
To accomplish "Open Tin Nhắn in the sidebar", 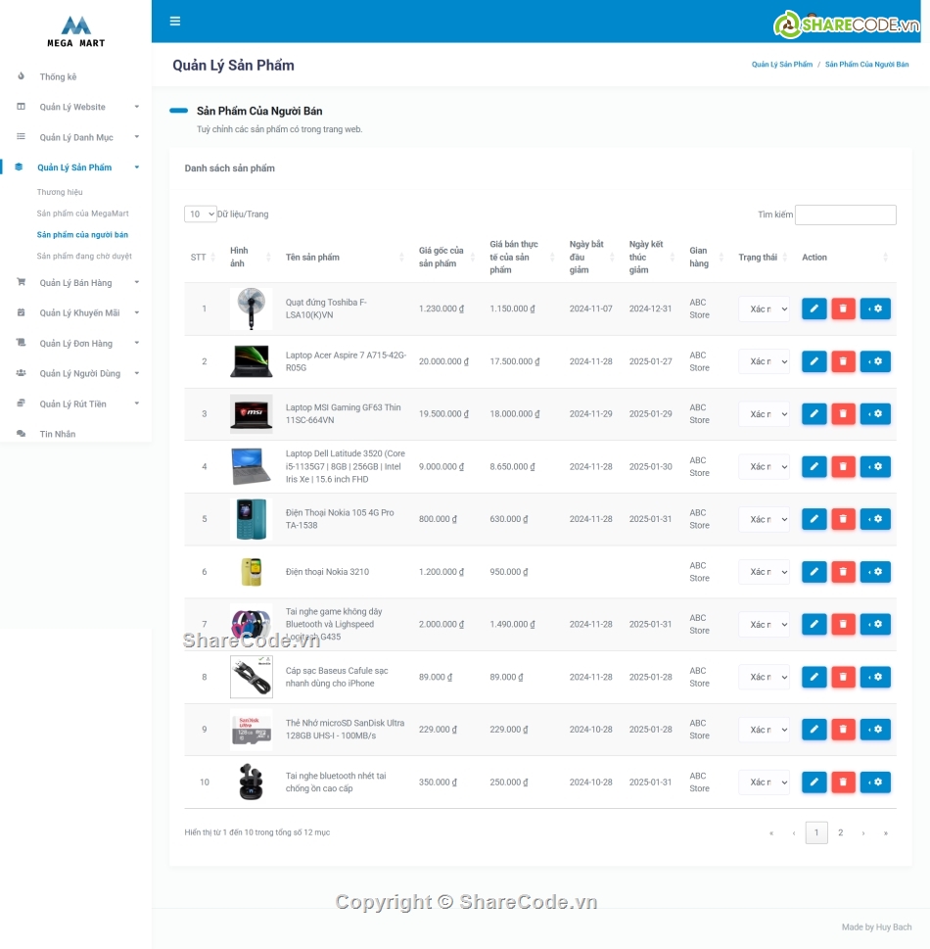I will point(57,434).
